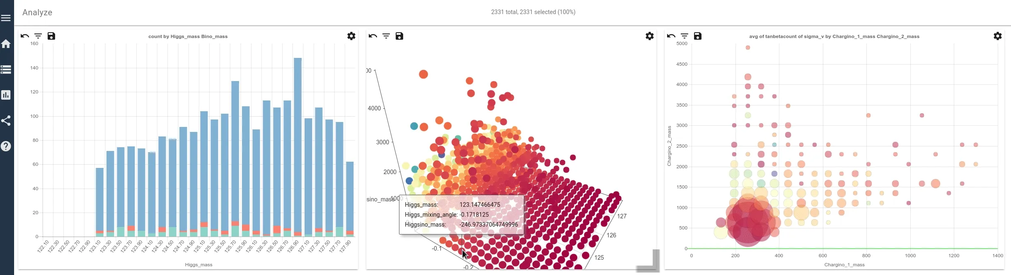1011x275 pixels.
Task: Open settings gear for 3D scatter plot
Action: tap(650, 36)
